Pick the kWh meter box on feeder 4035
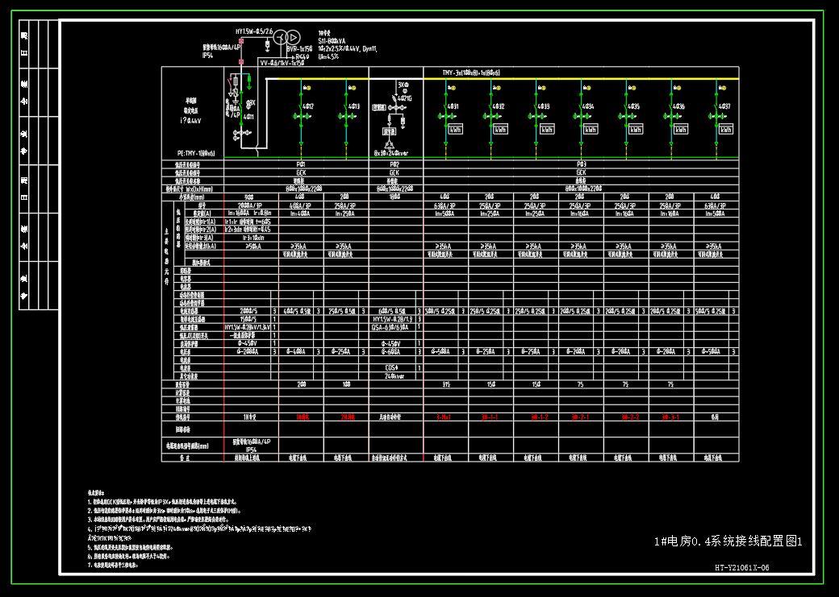 (x=636, y=130)
